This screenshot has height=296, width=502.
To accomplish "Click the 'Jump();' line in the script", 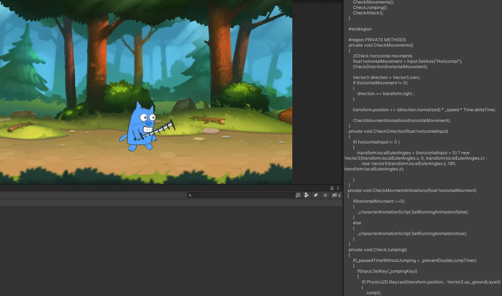I will 373,293.
